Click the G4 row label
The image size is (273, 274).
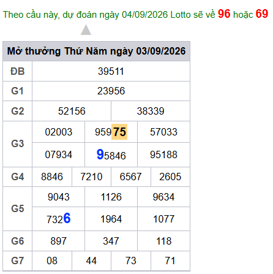[x=18, y=177]
